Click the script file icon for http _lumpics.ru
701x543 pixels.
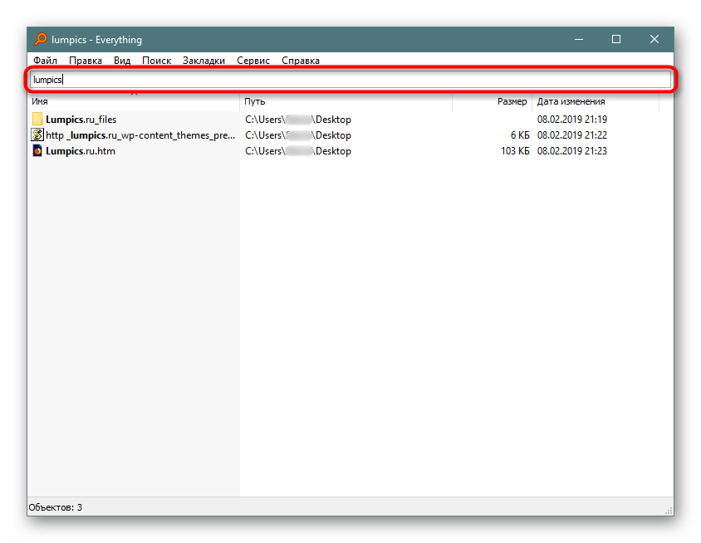[x=37, y=135]
